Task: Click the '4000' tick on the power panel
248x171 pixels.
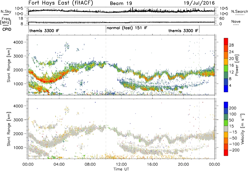Action: [18, 42]
